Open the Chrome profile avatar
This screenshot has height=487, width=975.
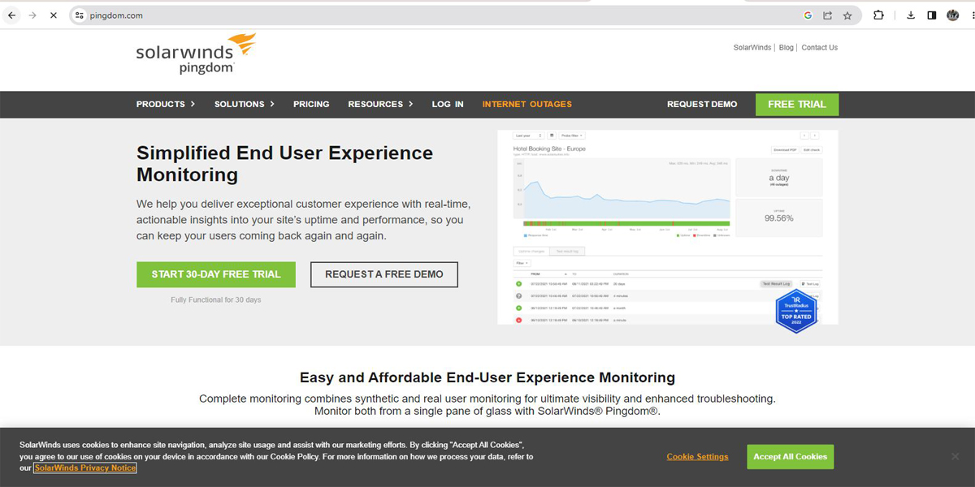pos(952,15)
